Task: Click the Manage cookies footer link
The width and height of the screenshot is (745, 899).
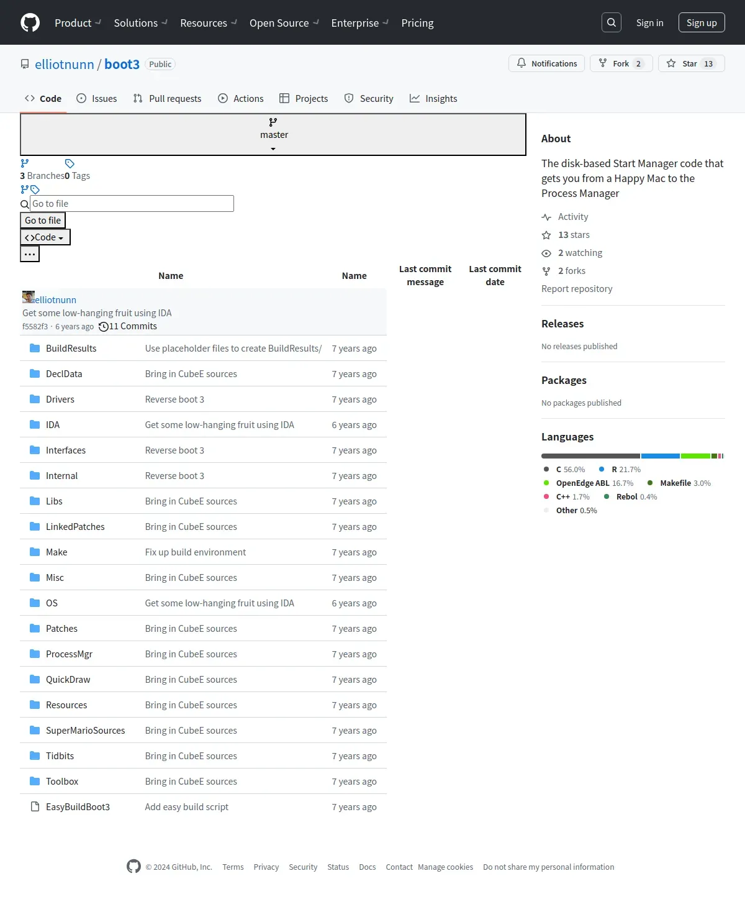Action: [445, 867]
